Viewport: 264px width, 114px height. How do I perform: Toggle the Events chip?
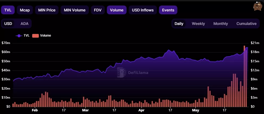click(x=168, y=10)
